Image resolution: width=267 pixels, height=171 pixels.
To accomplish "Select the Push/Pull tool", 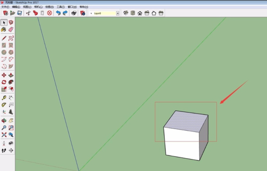I will 11,75.
